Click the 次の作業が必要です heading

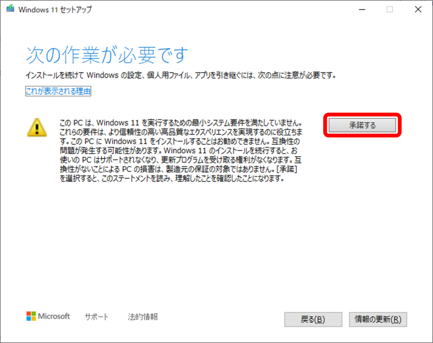click(x=107, y=55)
